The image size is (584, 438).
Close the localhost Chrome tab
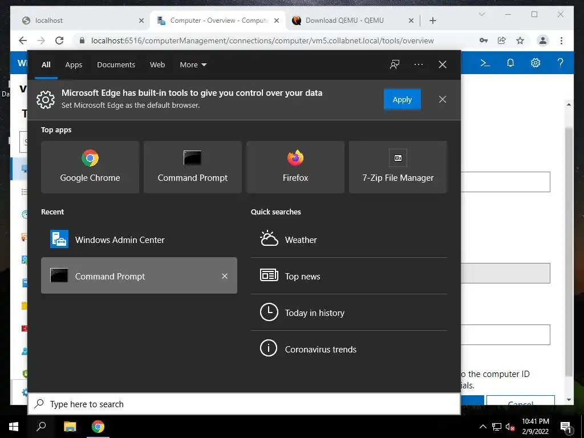141,21
